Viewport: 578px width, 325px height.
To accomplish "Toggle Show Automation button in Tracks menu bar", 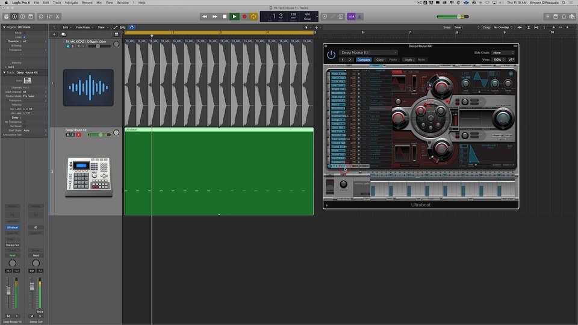I will (x=115, y=27).
